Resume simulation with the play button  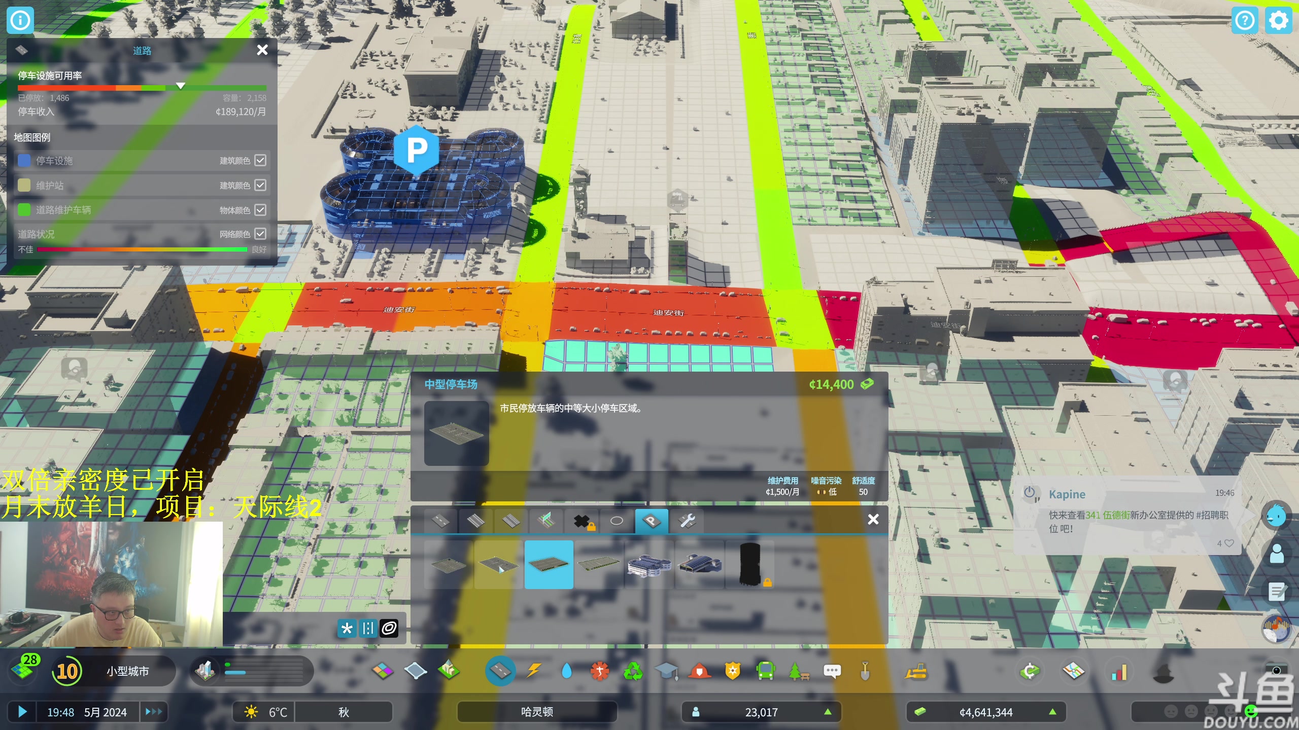pyautogui.click(x=22, y=712)
